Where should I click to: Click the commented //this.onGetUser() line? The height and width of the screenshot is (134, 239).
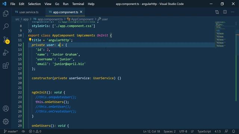pyautogui.click(x=53, y=107)
